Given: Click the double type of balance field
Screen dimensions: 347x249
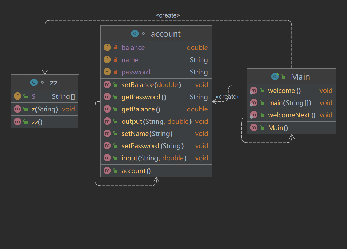Looking at the screenshot, I should [197, 48].
